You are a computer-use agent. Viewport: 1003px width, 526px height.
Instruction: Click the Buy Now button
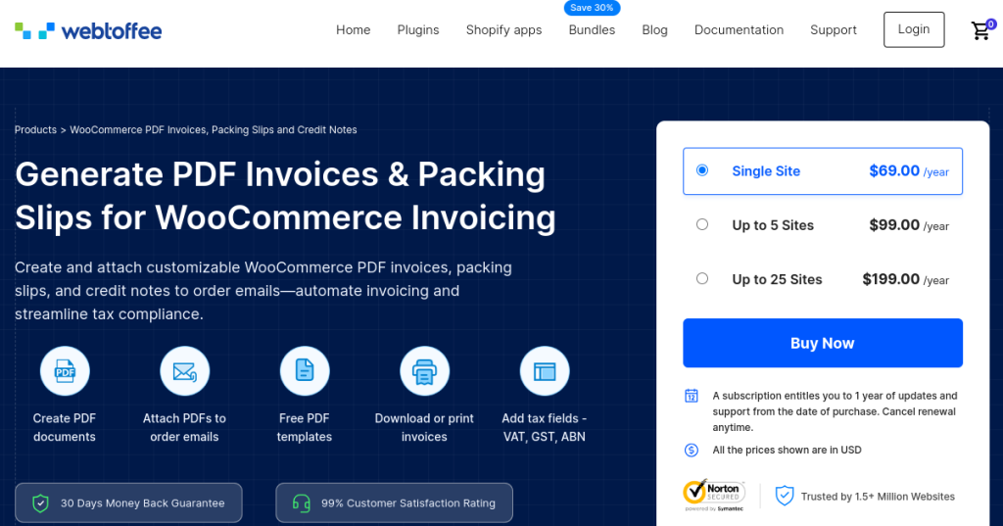click(x=823, y=343)
